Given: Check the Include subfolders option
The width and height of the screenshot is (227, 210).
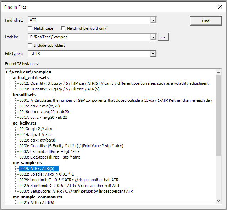Looking at the screenshot, I should (30, 45).
